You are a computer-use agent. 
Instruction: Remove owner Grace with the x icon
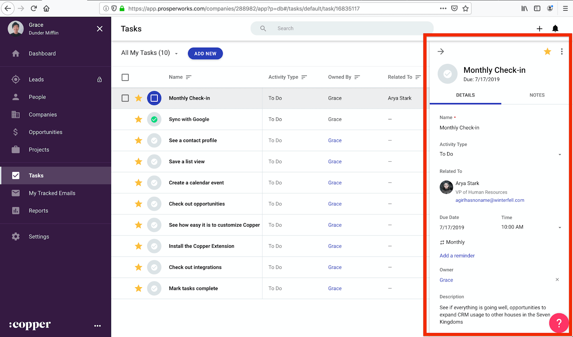click(x=557, y=280)
